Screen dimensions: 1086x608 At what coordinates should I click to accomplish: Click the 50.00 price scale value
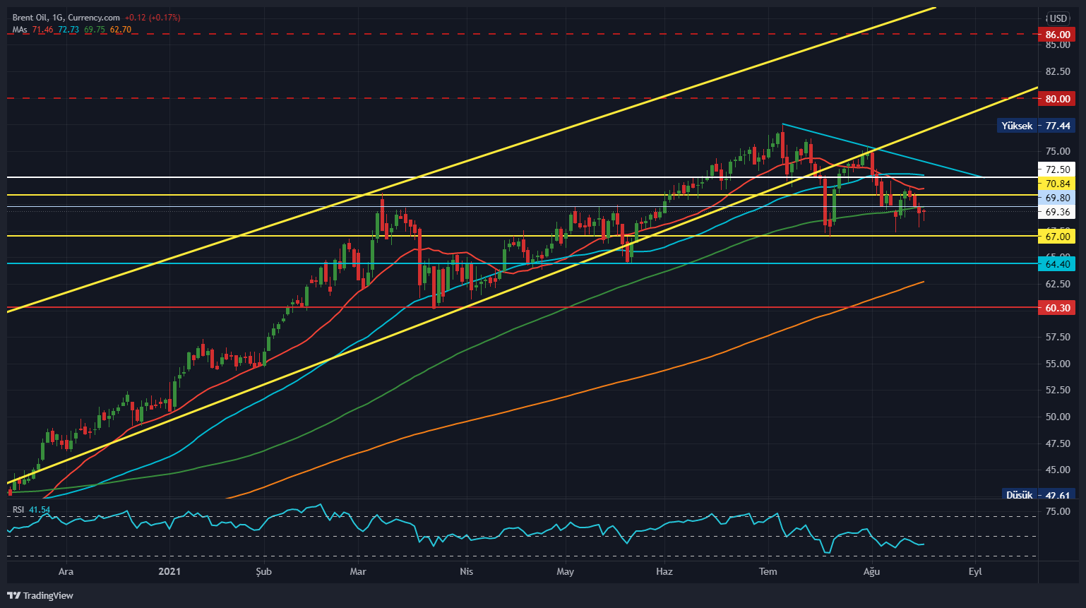click(1058, 417)
